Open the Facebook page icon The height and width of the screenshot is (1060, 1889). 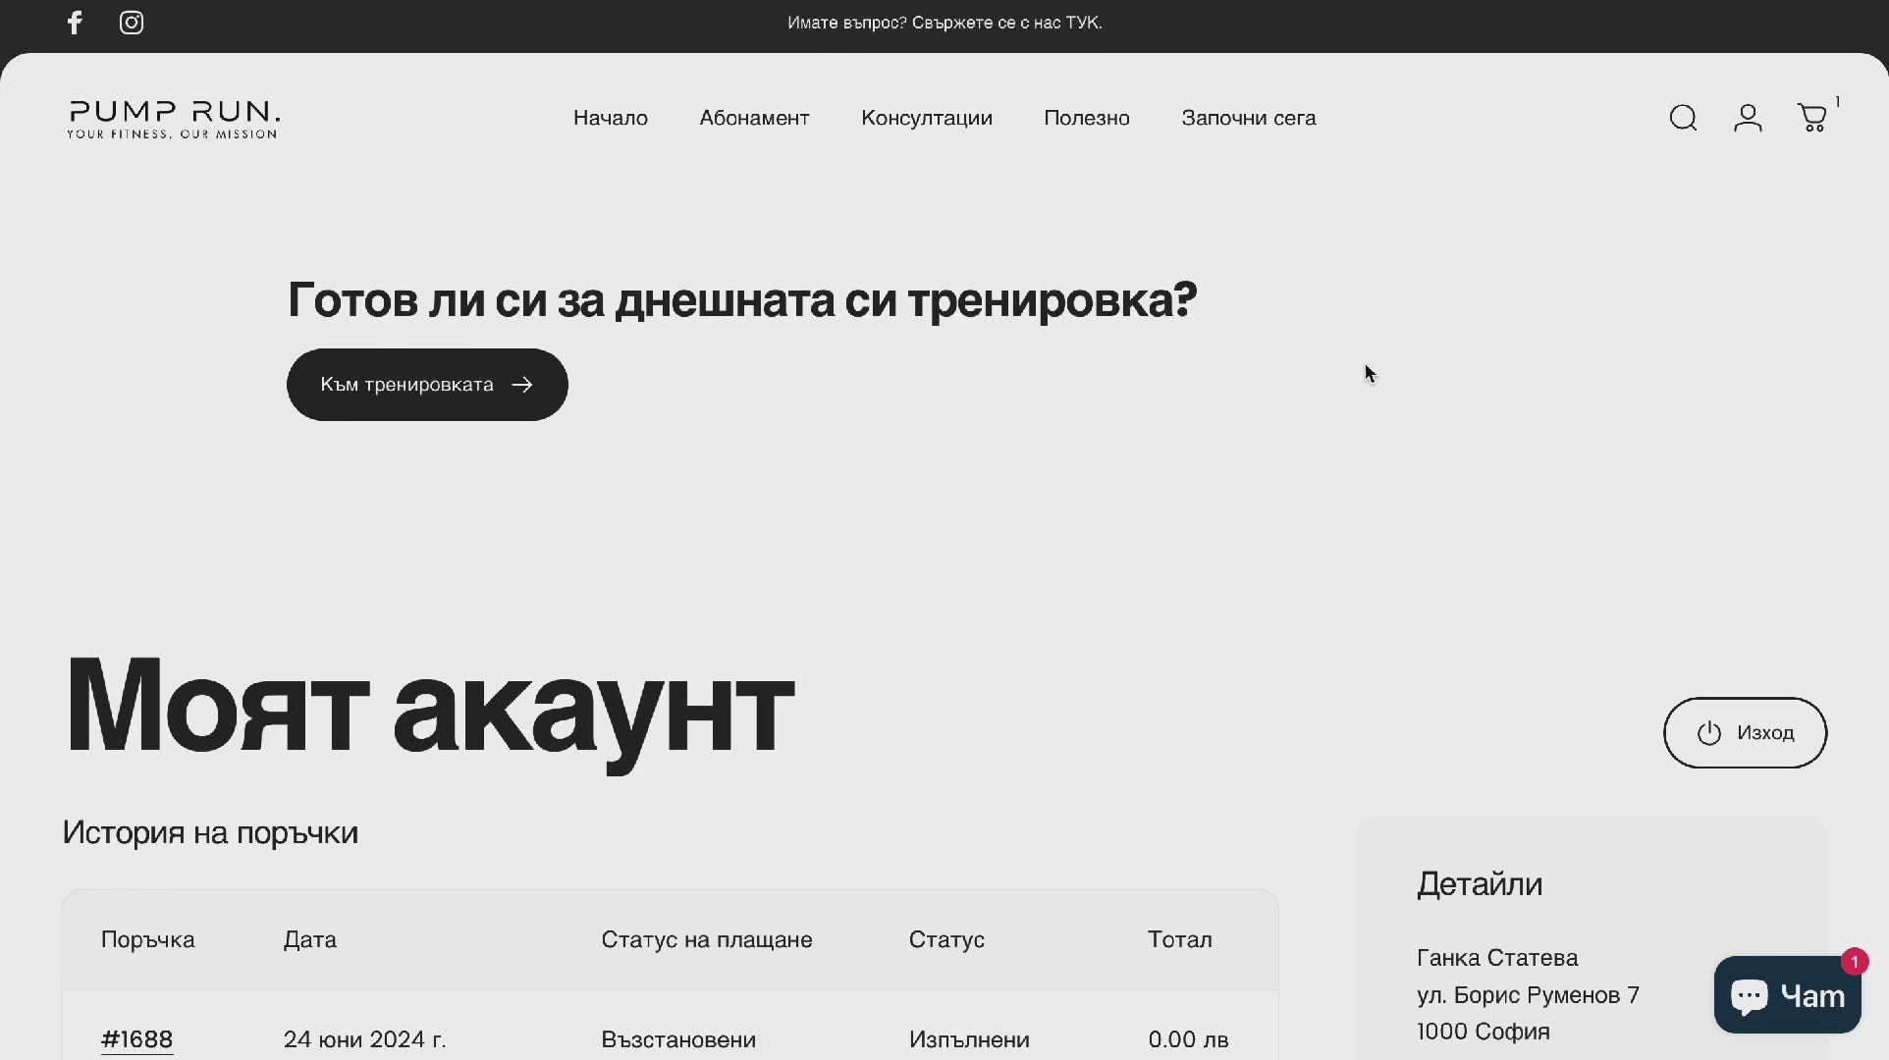(x=75, y=23)
